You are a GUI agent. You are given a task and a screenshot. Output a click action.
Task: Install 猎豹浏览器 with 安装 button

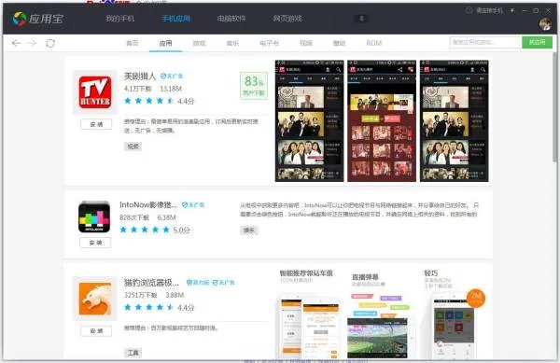96,331
